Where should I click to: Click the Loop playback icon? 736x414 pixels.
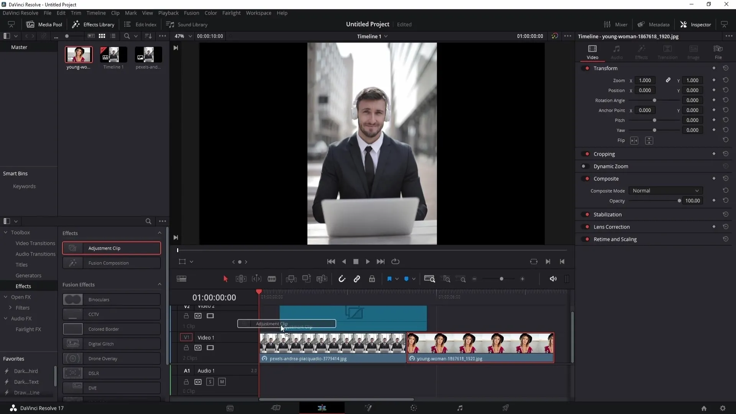[x=396, y=261]
